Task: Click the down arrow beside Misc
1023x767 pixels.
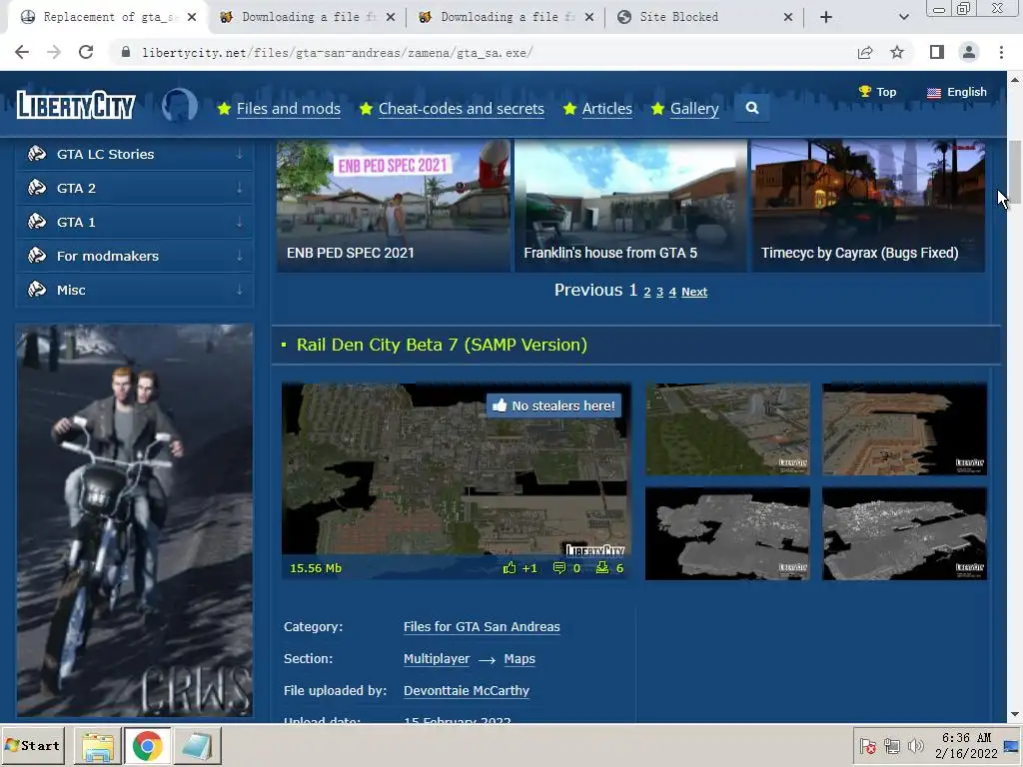Action: (x=240, y=290)
